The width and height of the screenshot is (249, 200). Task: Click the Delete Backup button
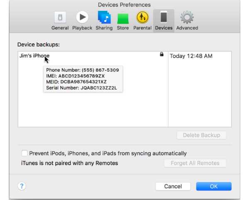pos(201,135)
